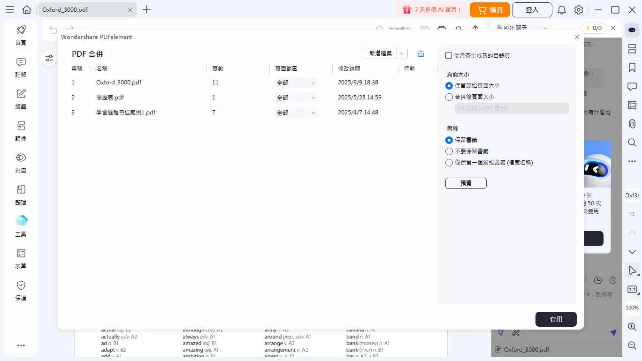The image size is (642, 361).
Task: Click the 100% zoom level control
Action: pos(632,308)
